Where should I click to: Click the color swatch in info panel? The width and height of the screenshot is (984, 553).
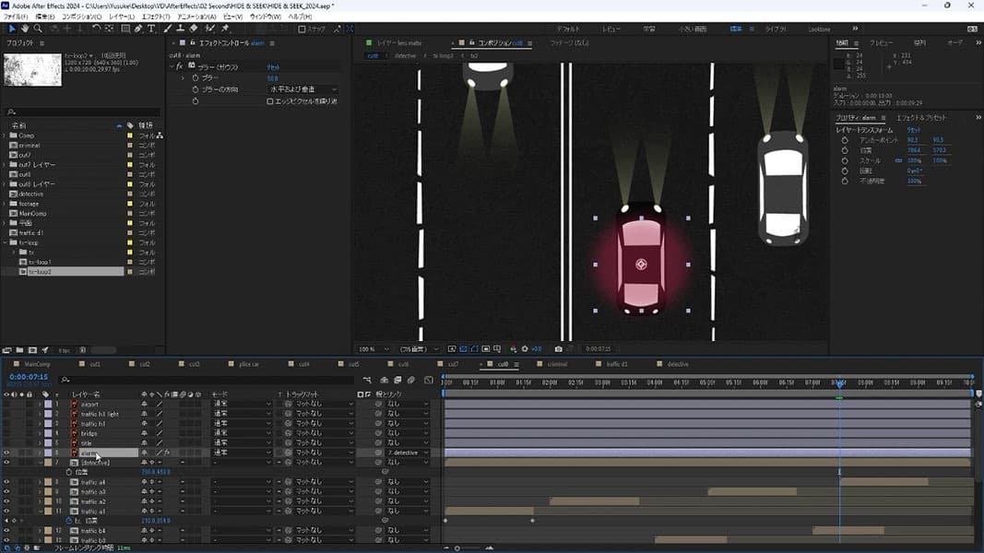click(838, 65)
